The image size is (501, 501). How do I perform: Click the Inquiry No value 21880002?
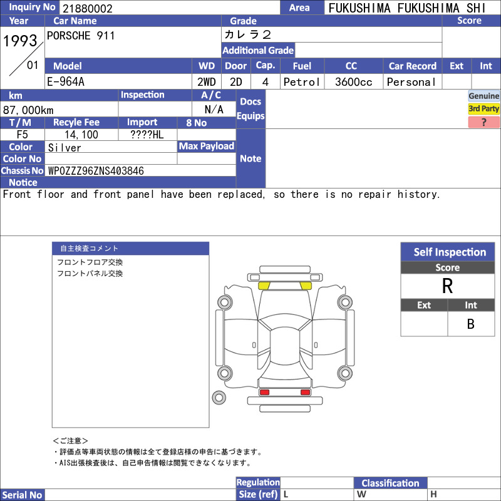(86, 8)
